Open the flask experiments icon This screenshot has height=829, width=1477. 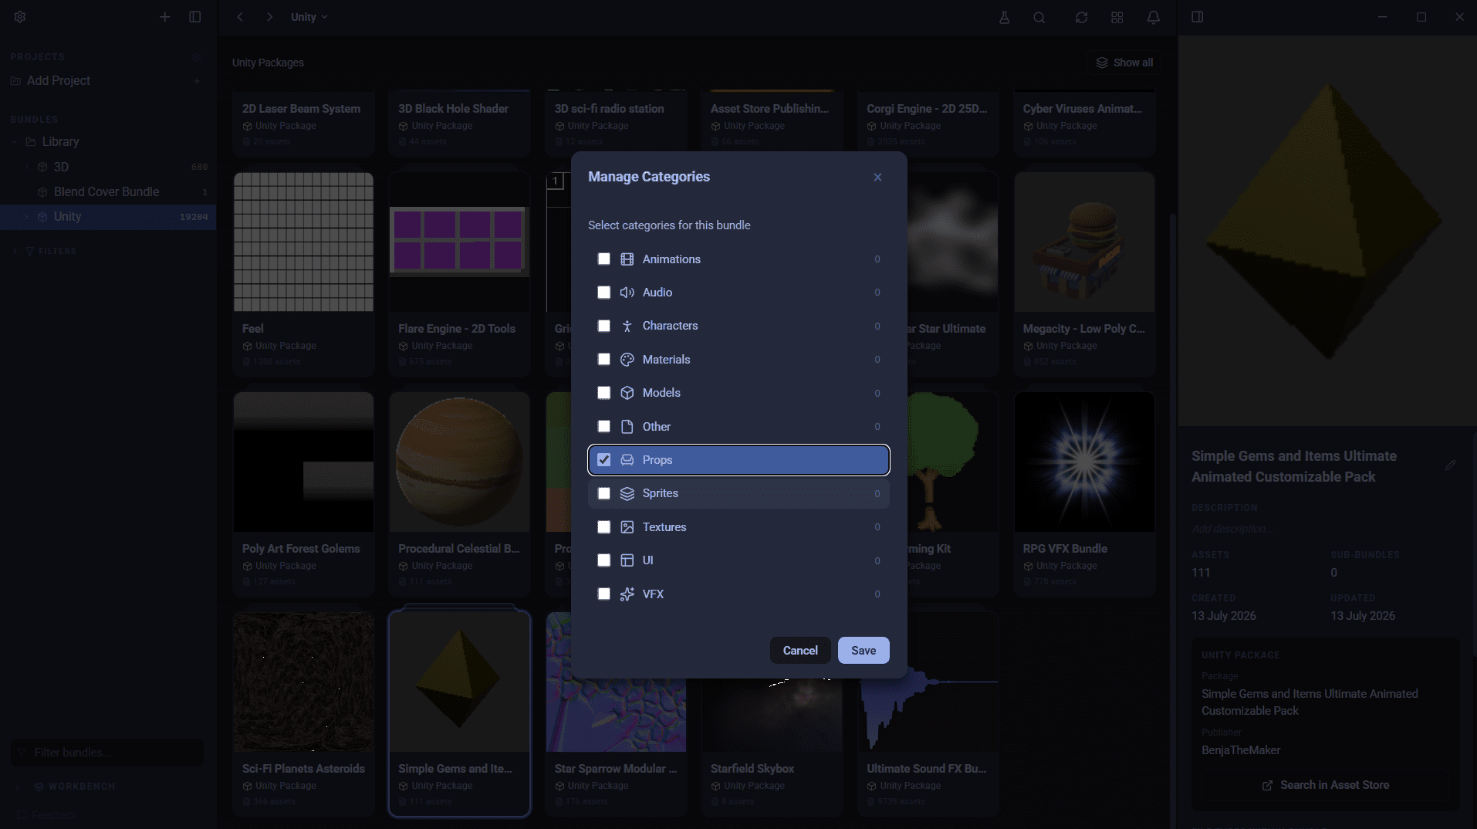tap(1005, 17)
